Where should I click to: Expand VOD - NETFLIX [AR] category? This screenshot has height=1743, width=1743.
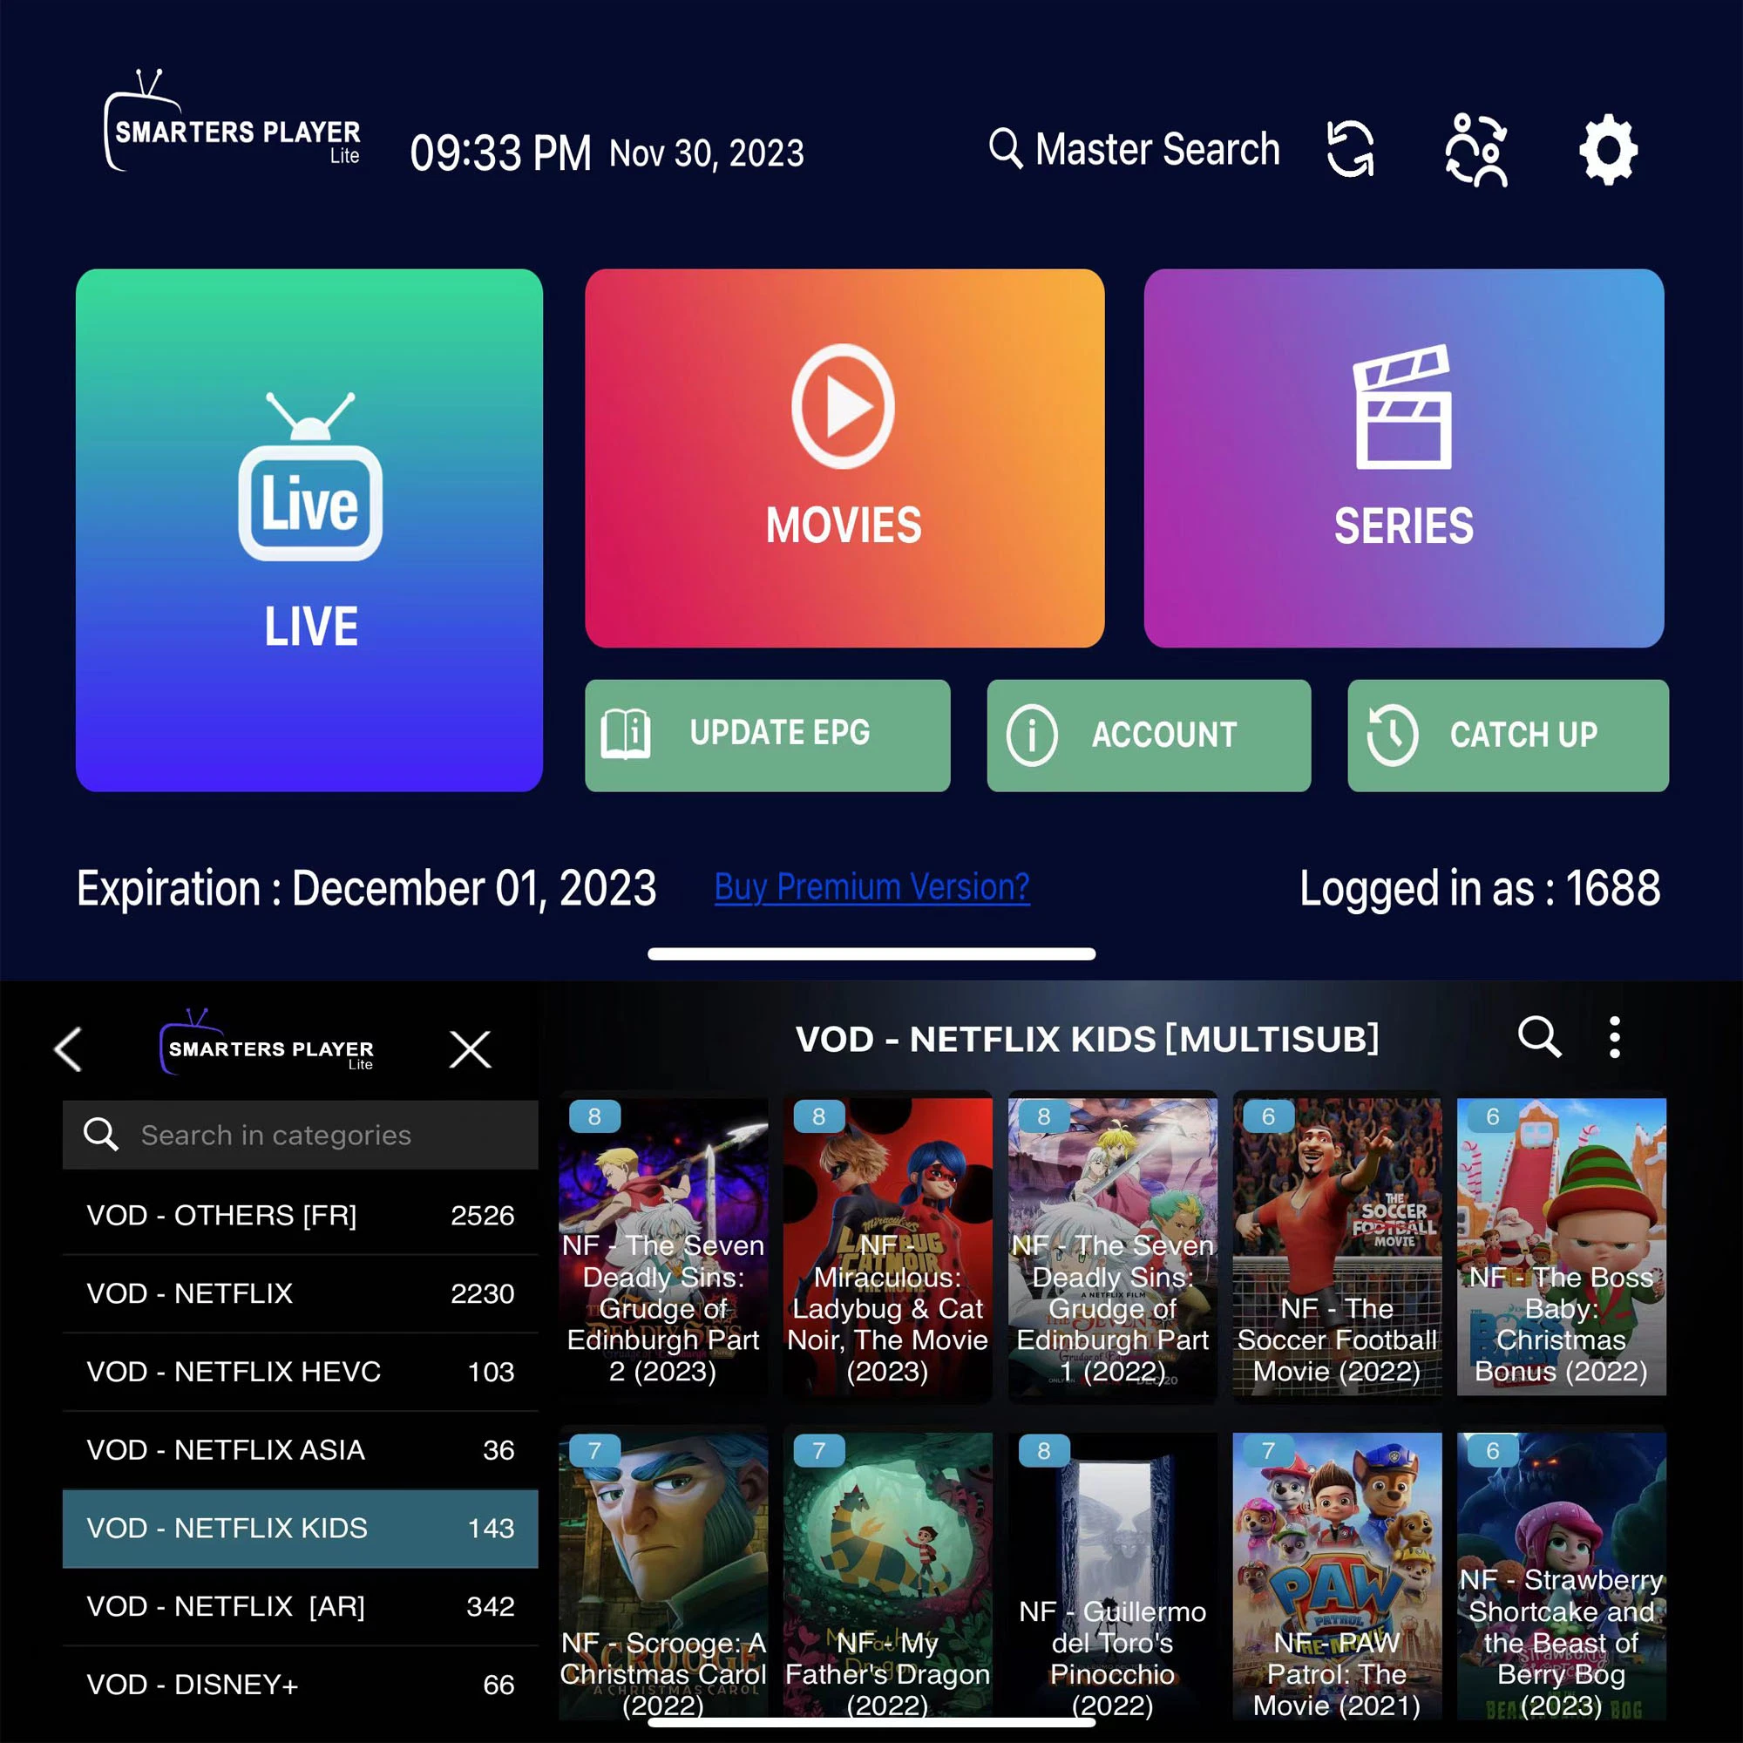tap(303, 1605)
